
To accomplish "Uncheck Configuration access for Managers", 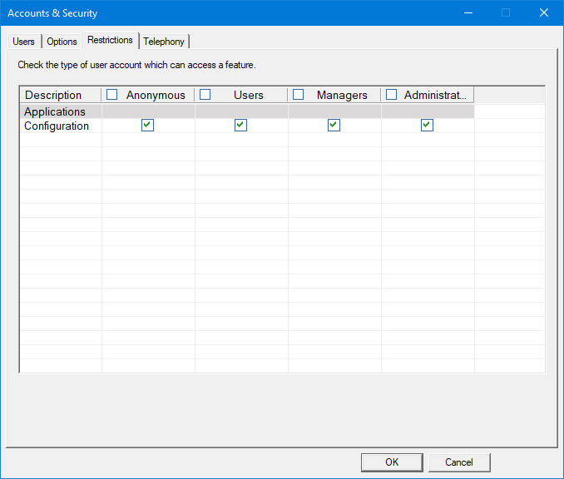I will tap(334, 126).
